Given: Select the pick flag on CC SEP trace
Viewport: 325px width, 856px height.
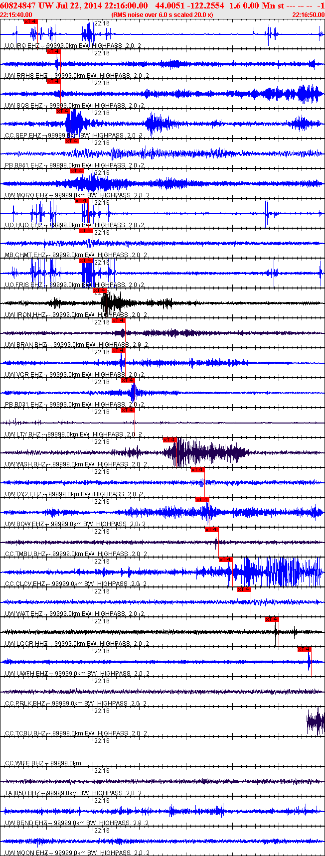Looking at the screenshot, I should point(63,111).
